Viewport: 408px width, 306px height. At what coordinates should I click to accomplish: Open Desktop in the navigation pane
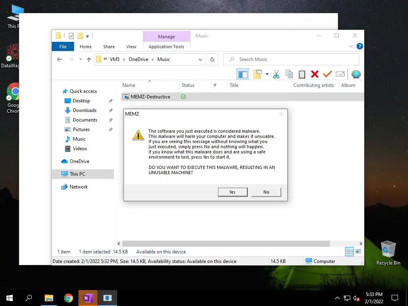(x=81, y=101)
